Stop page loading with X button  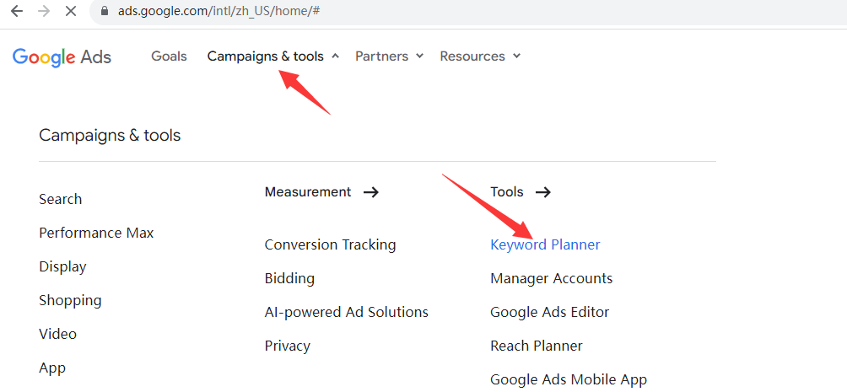pyautogui.click(x=71, y=12)
